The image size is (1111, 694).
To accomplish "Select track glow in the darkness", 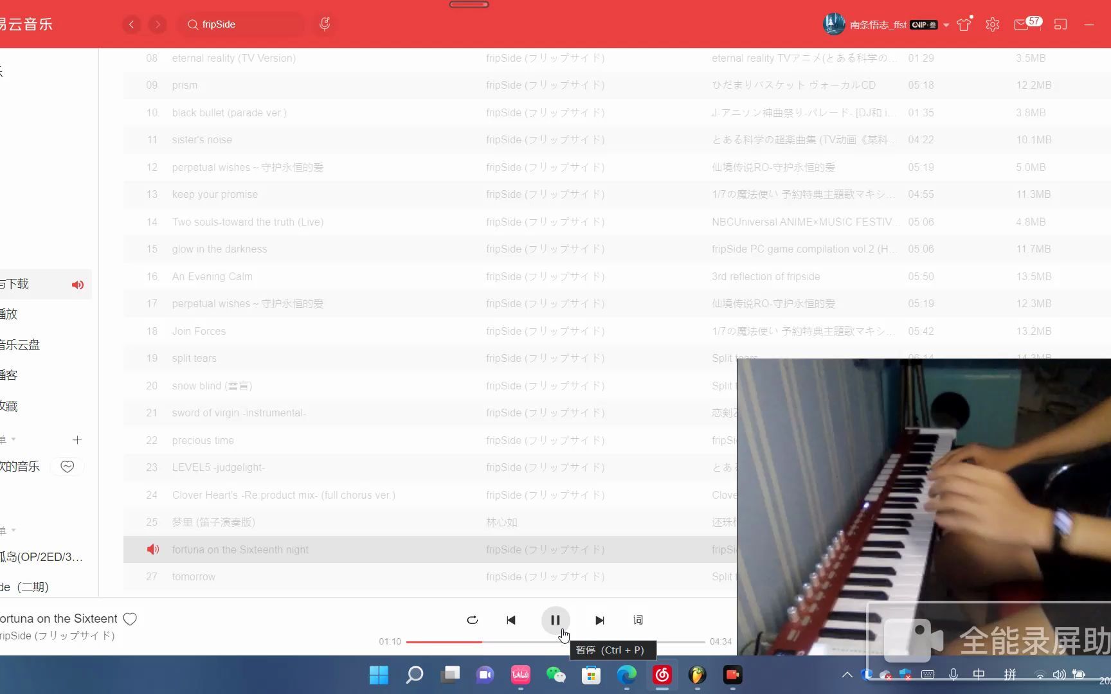I will (x=219, y=249).
